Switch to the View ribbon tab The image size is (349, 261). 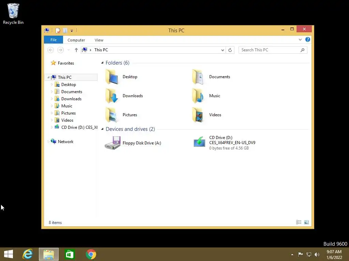99,40
